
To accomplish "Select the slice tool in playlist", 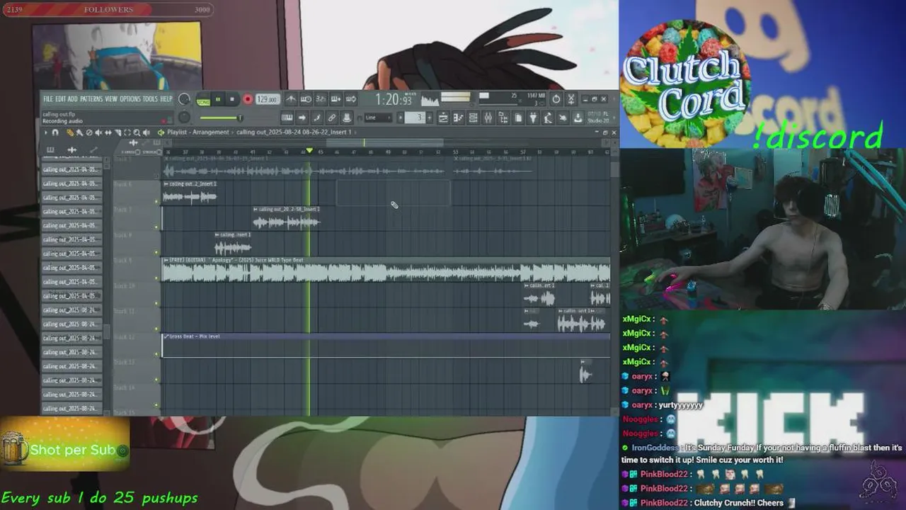I will (x=117, y=132).
